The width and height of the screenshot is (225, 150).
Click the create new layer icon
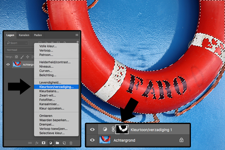tap(64, 143)
